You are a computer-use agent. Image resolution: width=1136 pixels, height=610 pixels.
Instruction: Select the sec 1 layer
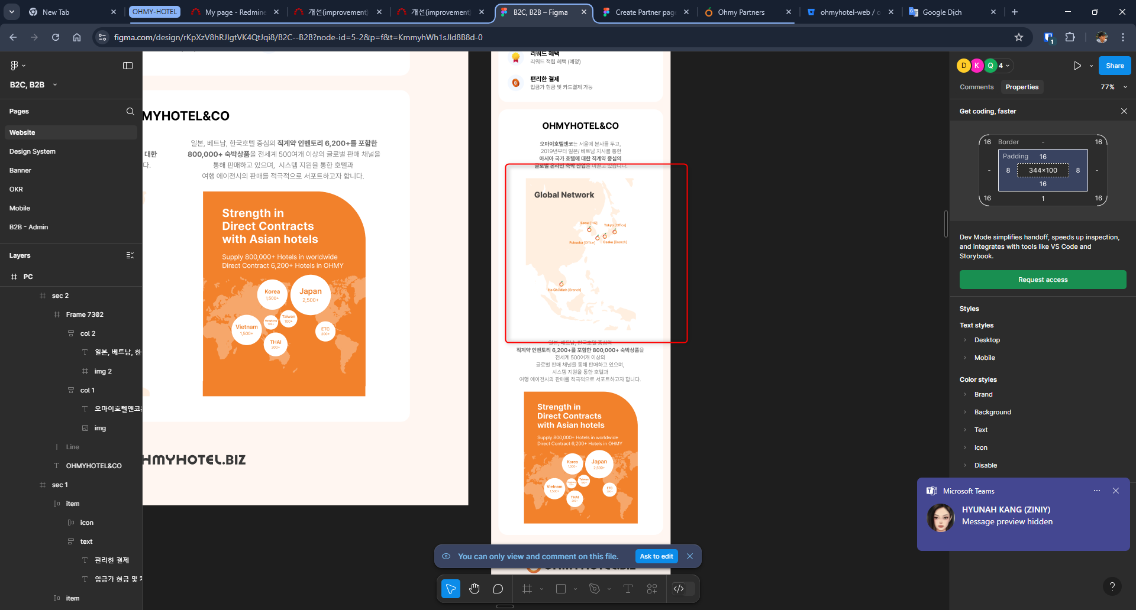(60, 485)
